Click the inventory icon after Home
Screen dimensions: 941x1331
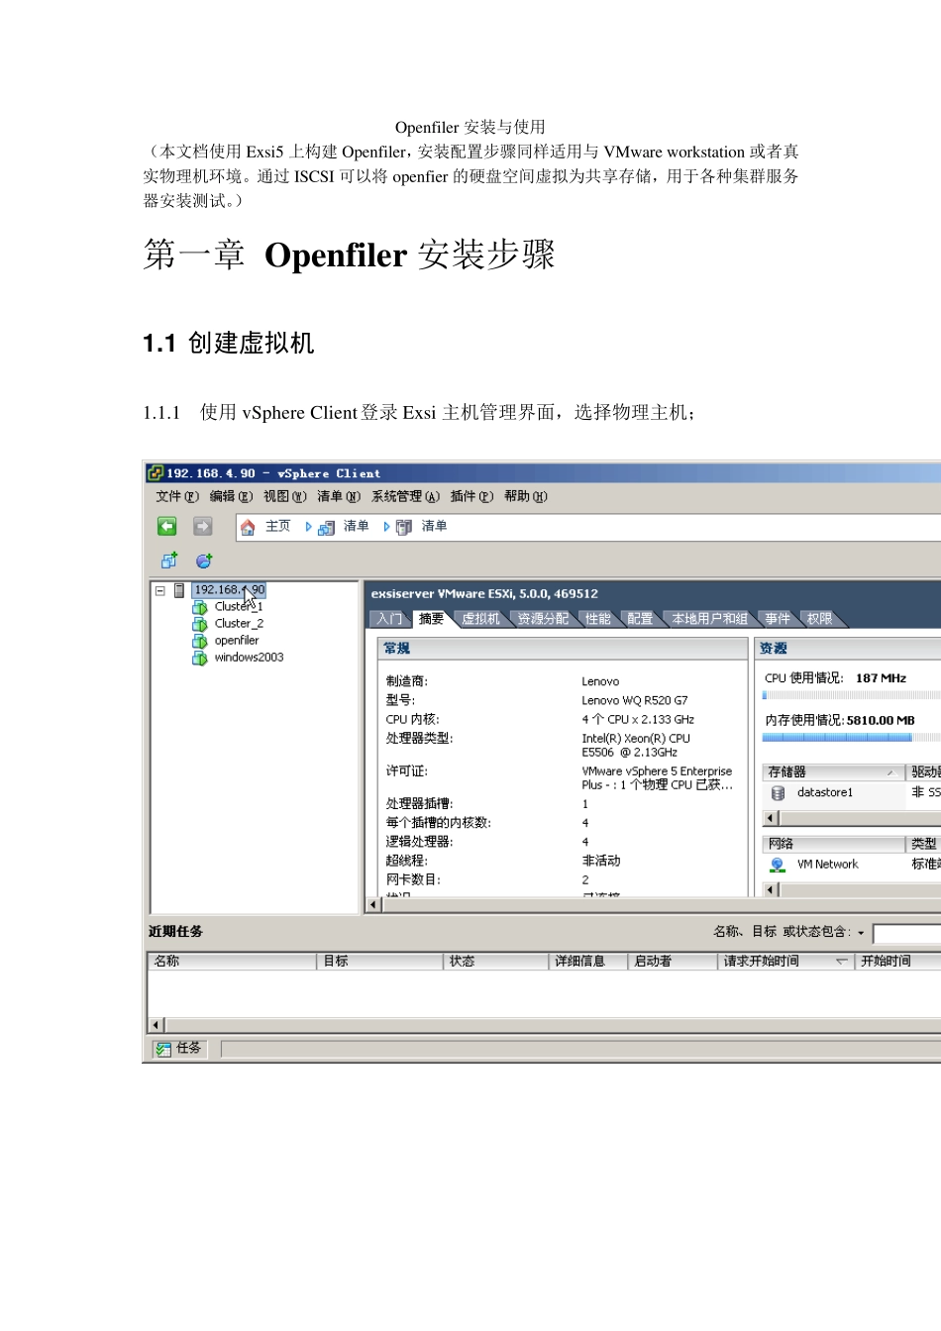(326, 528)
